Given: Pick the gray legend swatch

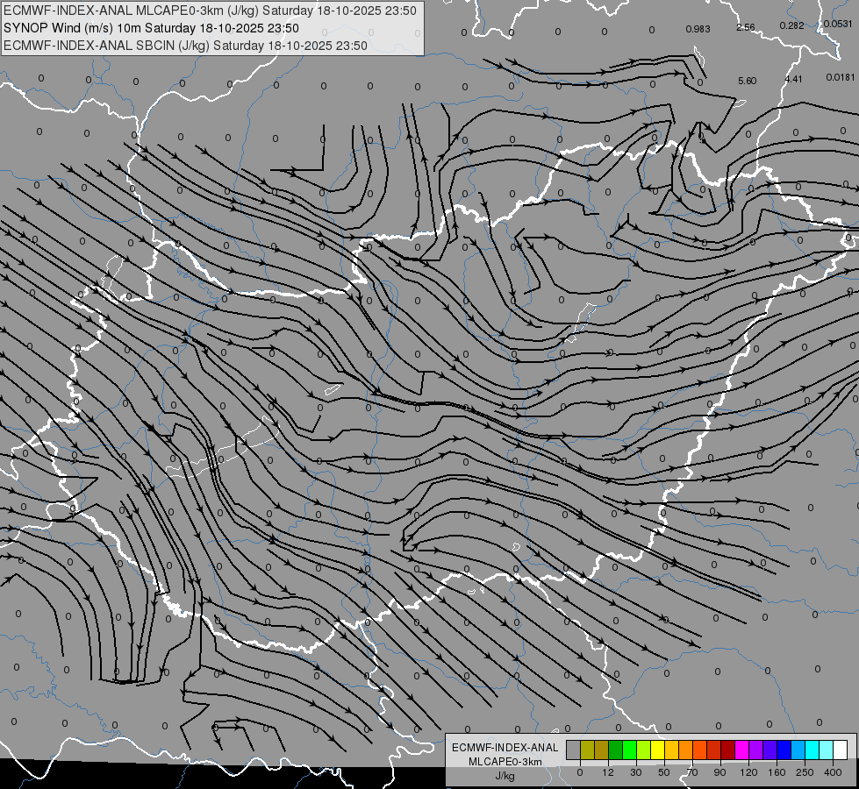Looking at the screenshot, I should click(x=573, y=750).
